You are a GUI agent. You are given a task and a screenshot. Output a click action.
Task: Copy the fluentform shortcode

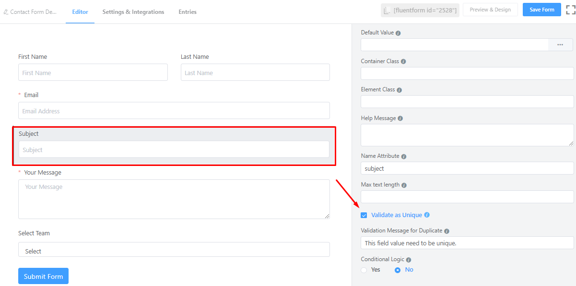pyautogui.click(x=420, y=10)
